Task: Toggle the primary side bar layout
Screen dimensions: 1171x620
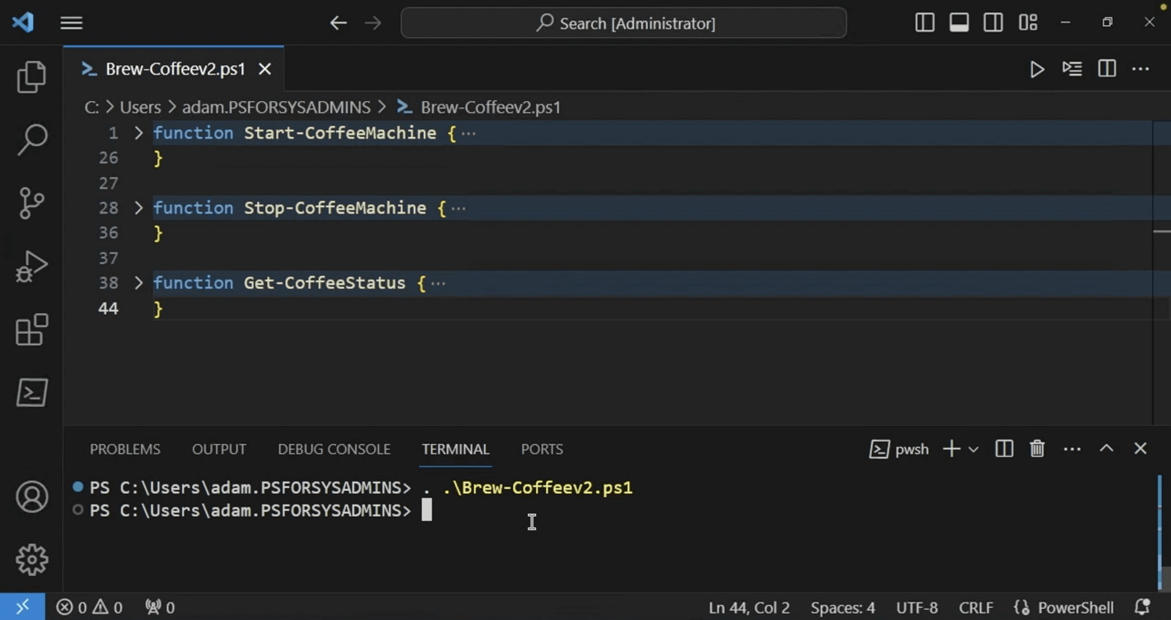Action: (x=924, y=23)
